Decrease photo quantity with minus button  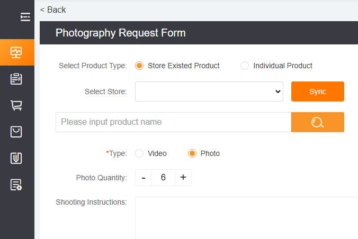coord(144,178)
